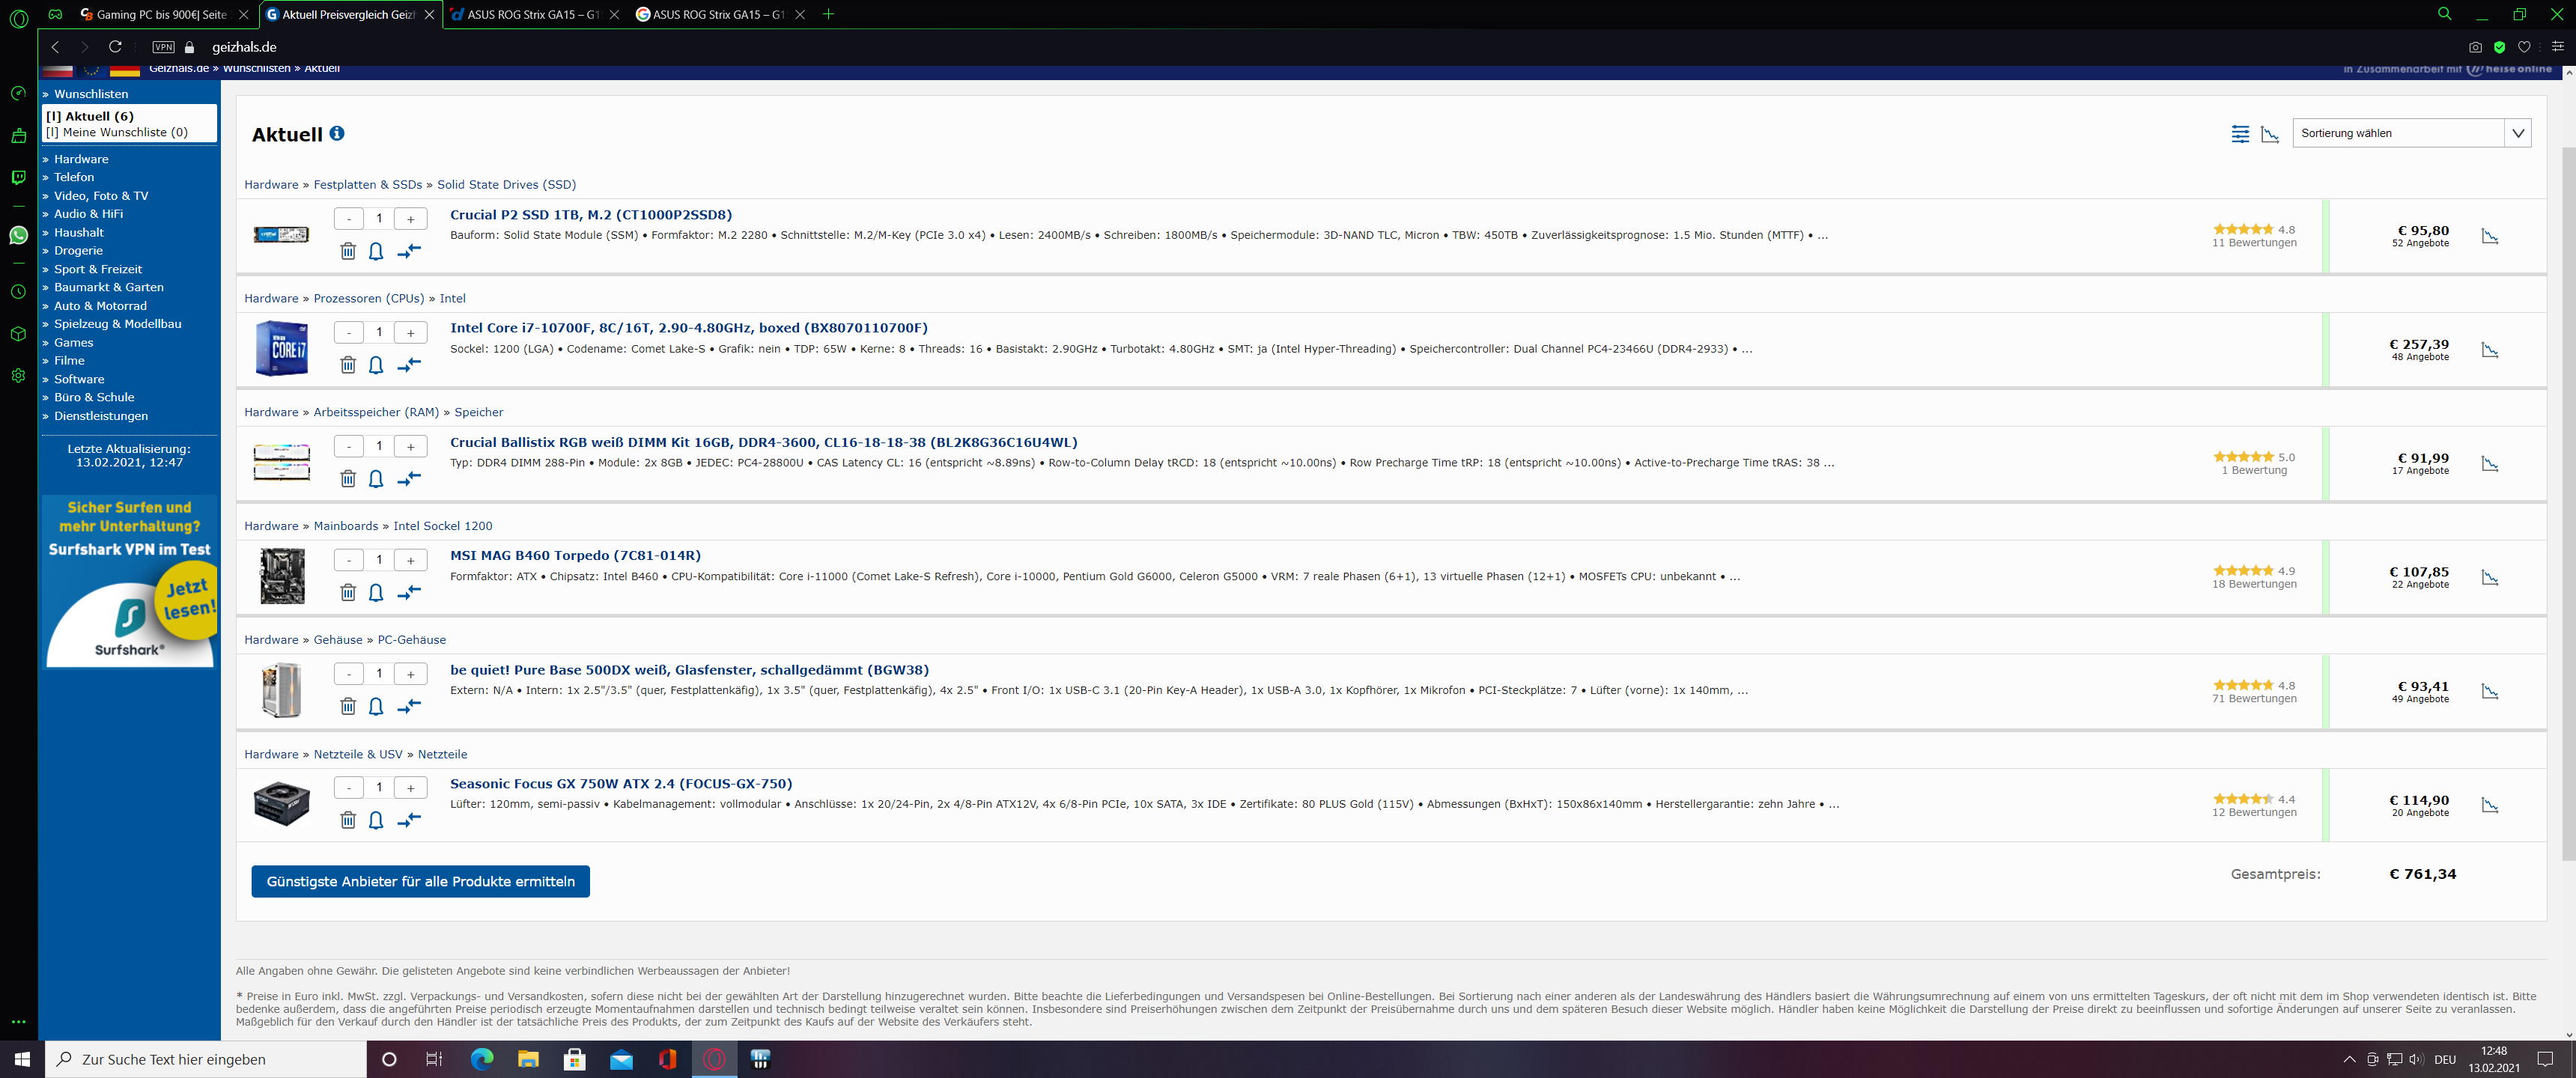Expand the Games category in sidebar
The height and width of the screenshot is (1078, 2576).
click(73, 342)
